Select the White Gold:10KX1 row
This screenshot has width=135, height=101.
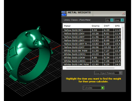(92, 54)
